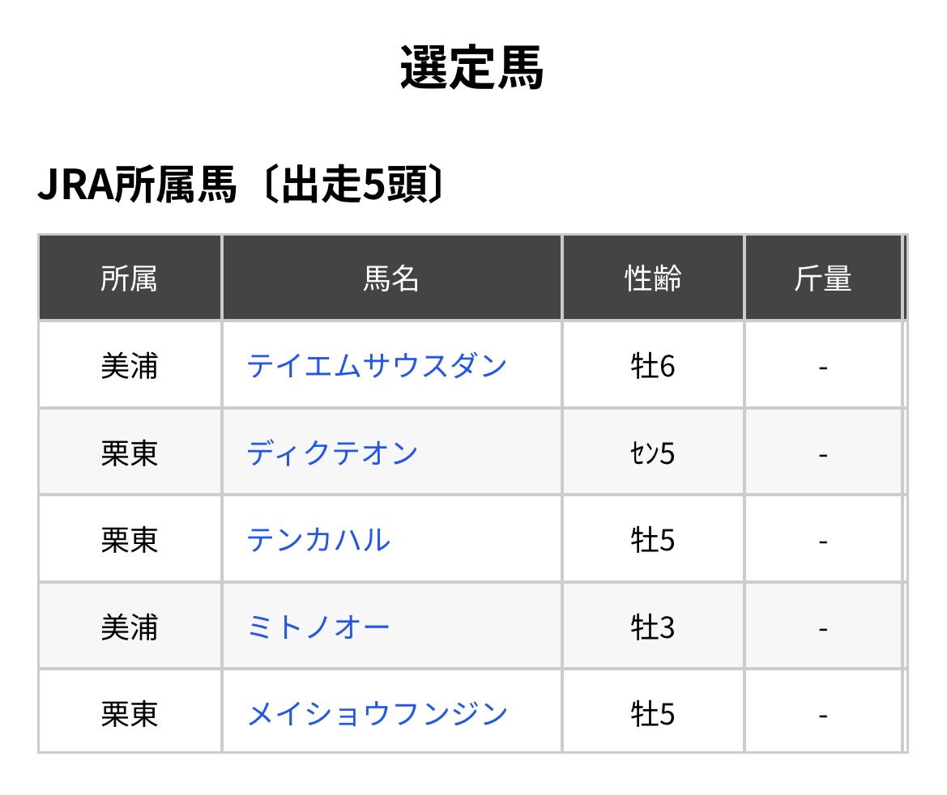Click the 斤量 dash in テンカハル row
Screen dimensions: 947x795
coord(822,539)
